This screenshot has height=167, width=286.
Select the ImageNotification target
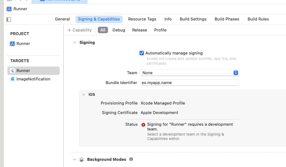[x=33, y=79]
